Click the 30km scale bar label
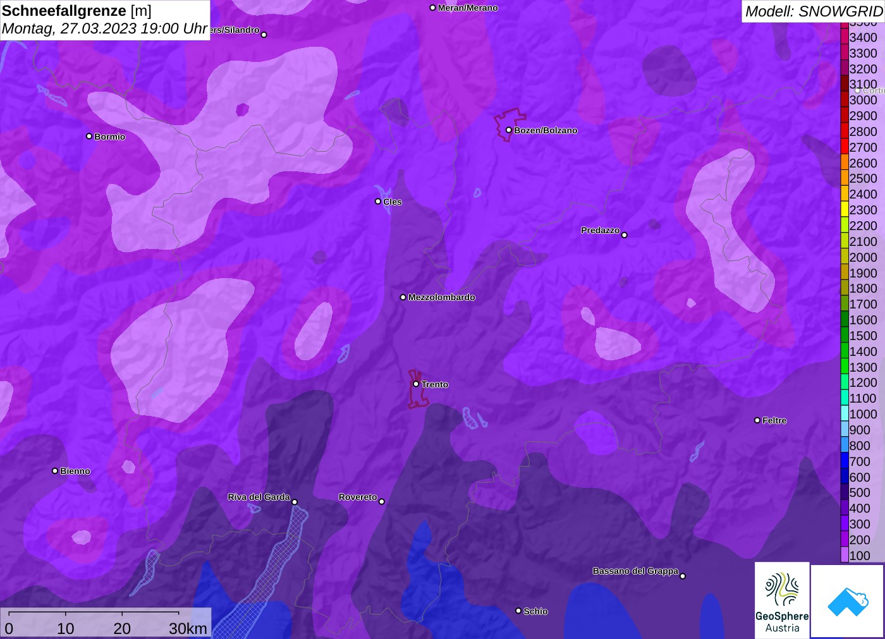 point(188,628)
